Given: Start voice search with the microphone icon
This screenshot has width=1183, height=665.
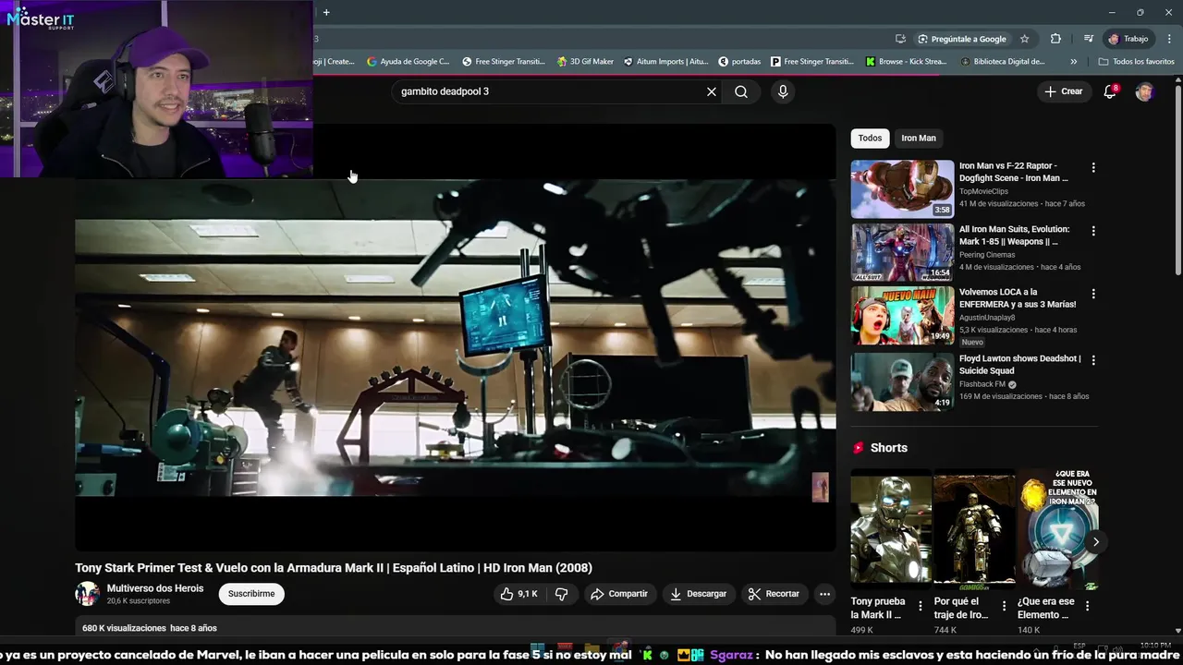Looking at the screenshot, I should 783,91.
